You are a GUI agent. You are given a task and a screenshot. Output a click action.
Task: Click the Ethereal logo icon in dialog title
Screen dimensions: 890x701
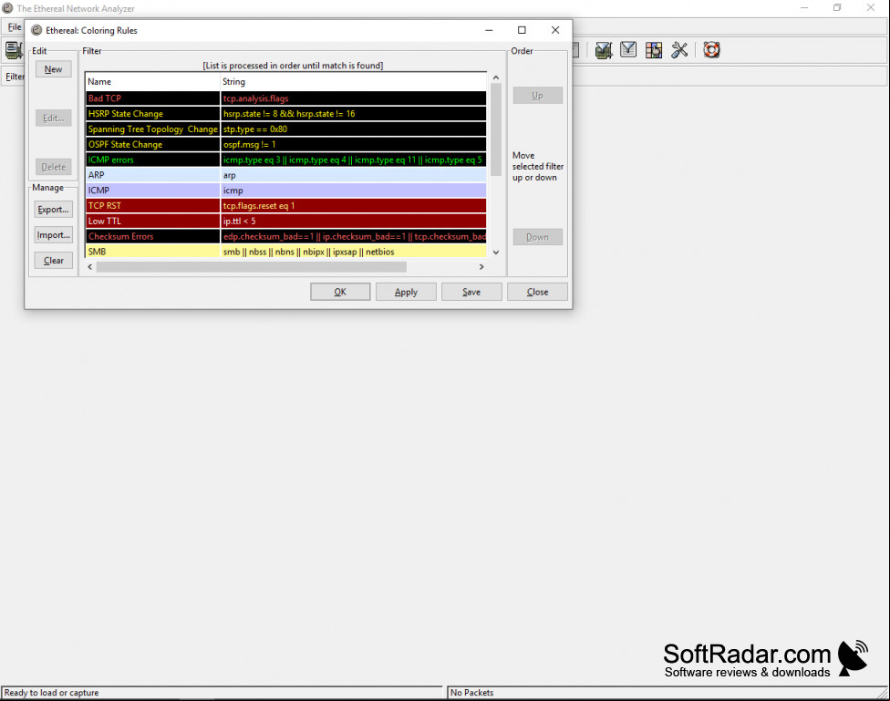[36, 30]
